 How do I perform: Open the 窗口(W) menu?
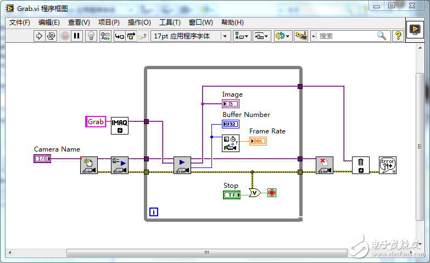tap(201, 23)
